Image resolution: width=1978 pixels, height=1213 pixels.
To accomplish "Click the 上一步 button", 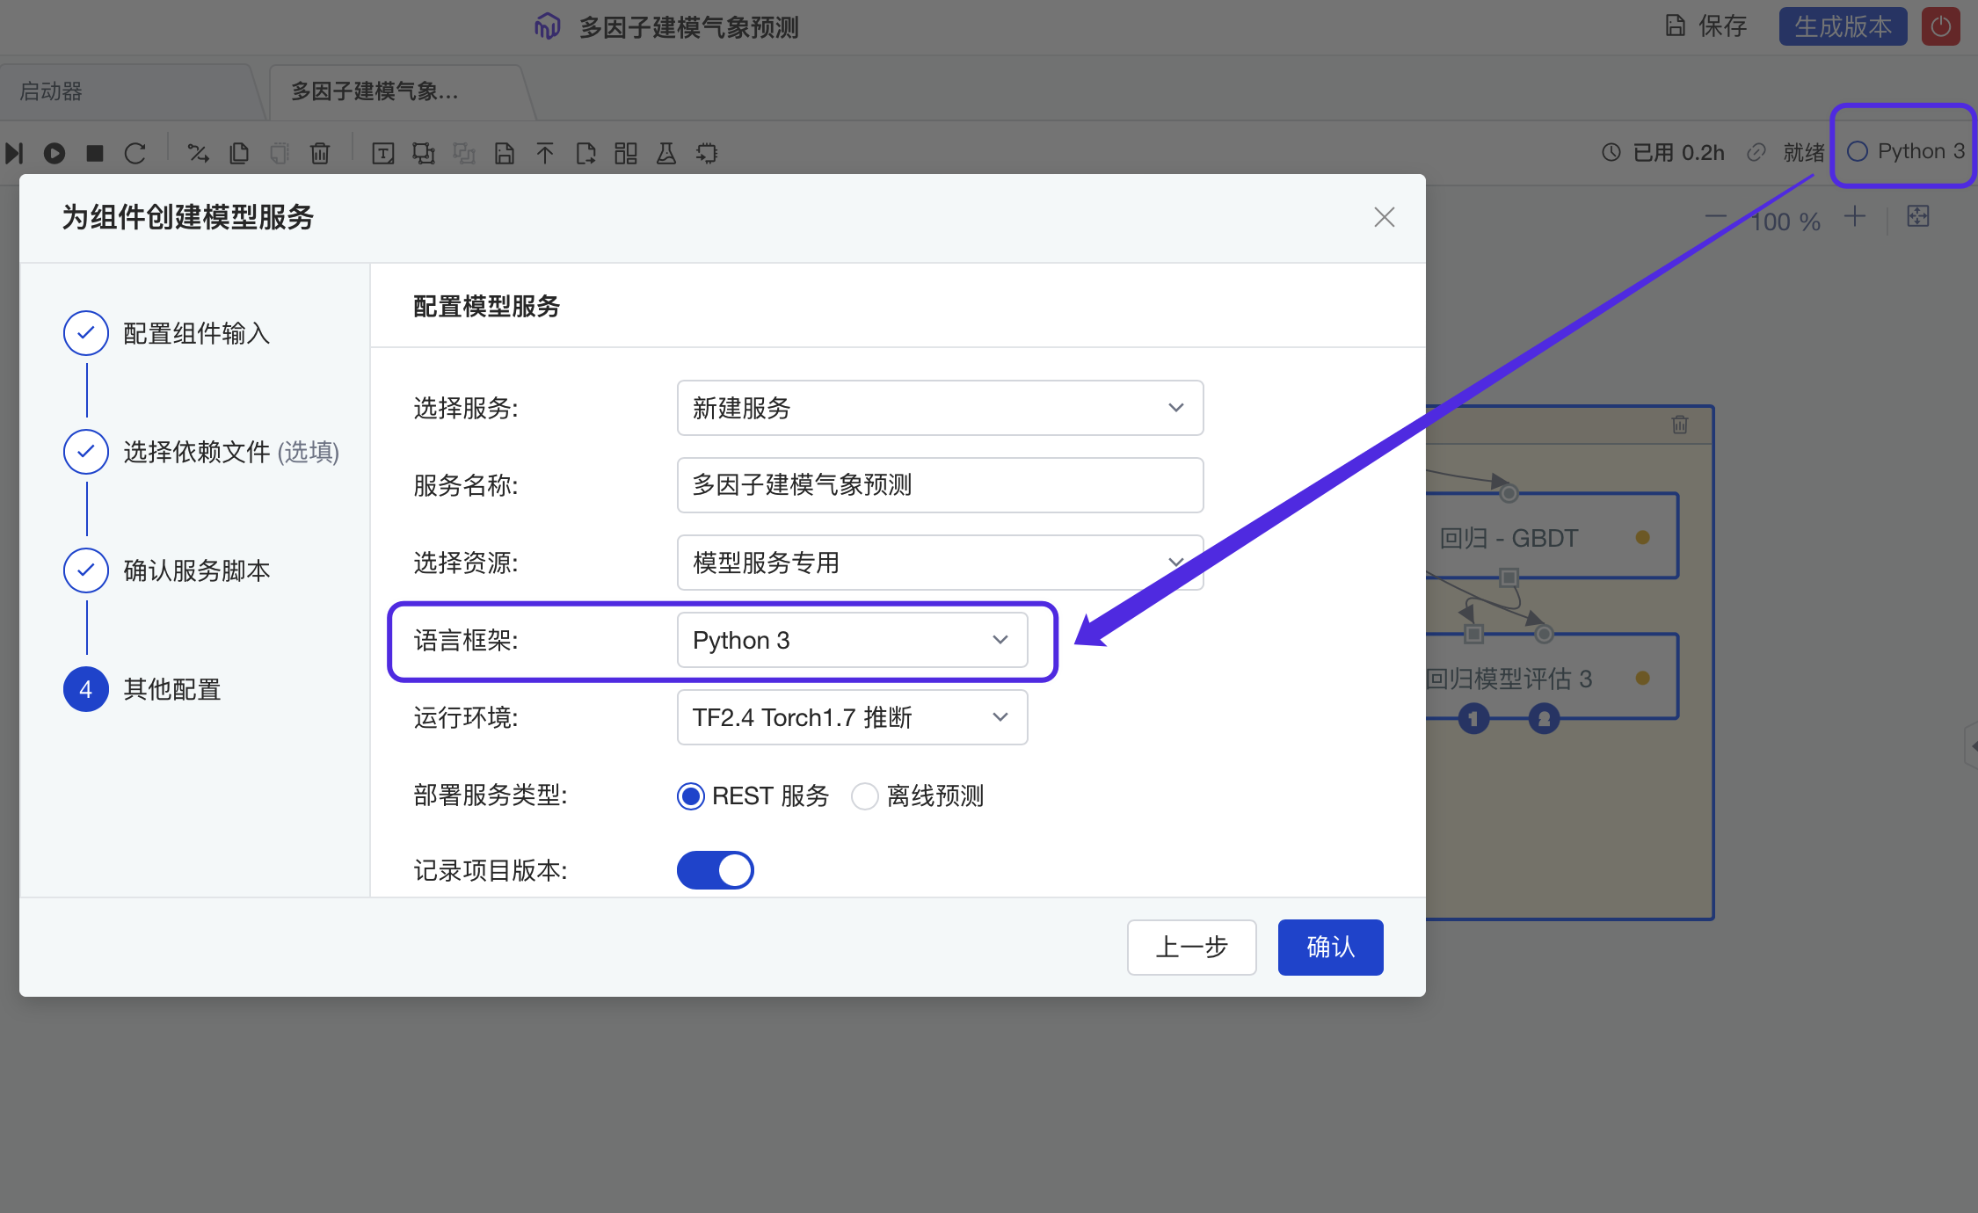I will point(1191,947).
